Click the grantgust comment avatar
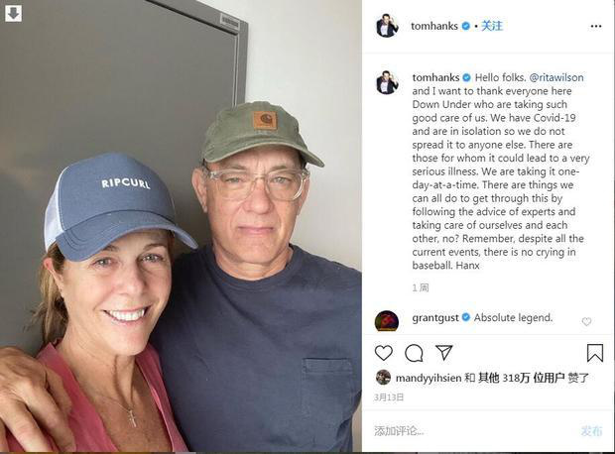The image size is (615, 454). (x=387, y=321)
